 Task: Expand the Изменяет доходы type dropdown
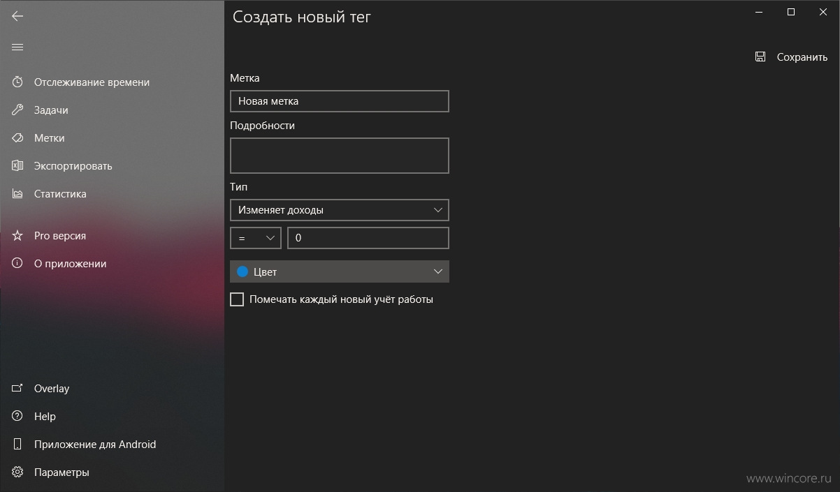[340, 210]
